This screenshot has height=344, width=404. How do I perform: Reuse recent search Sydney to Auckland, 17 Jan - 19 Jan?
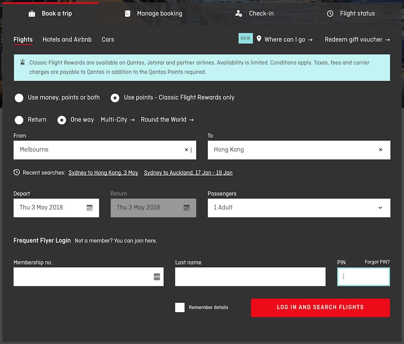coord(188,173)
